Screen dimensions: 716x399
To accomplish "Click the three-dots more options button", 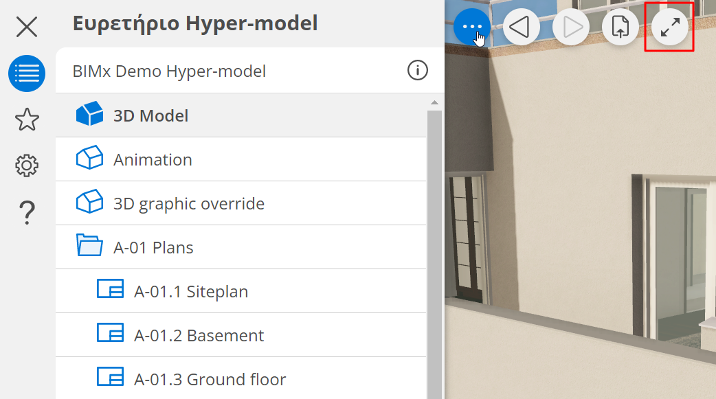I will (472, 27).
